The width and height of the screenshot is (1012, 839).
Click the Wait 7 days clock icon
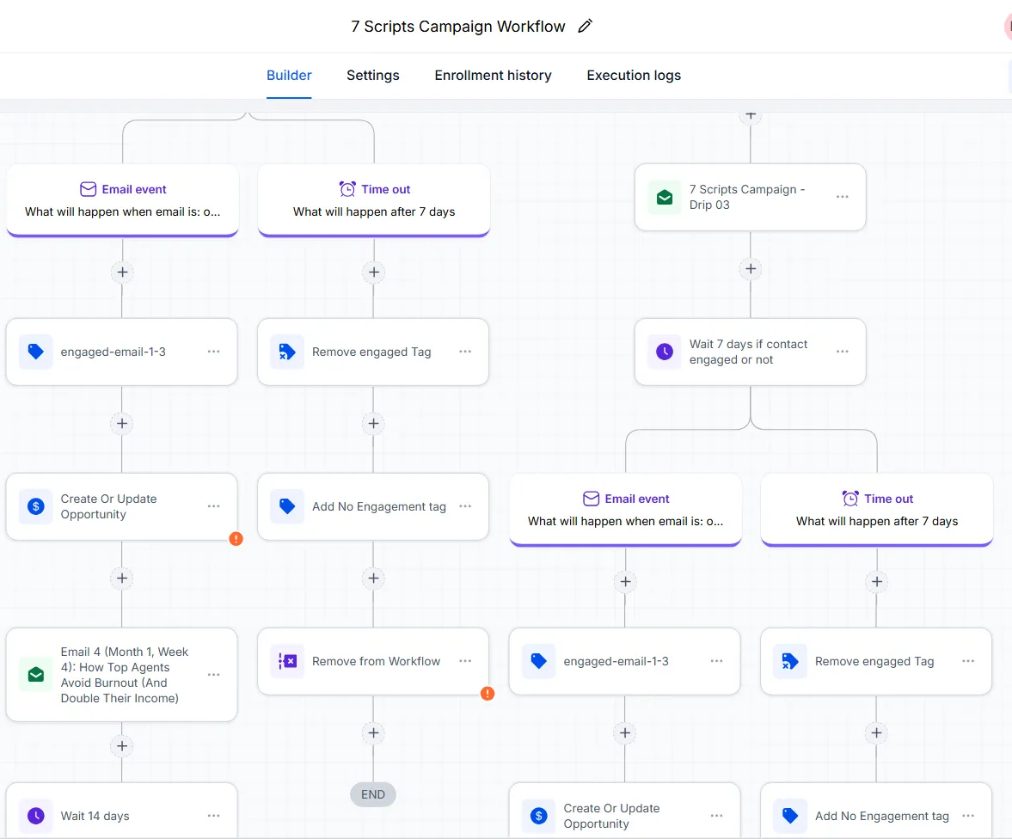pyautogui.click(x=665, y=352)
